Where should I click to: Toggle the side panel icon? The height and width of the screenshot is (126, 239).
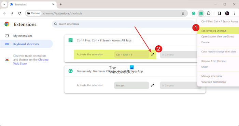pos(220,13)
